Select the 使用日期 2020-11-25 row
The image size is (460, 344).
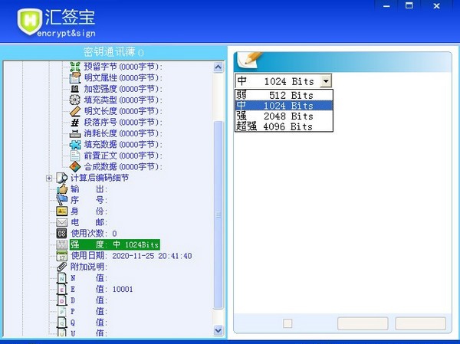tap(131, 256)
